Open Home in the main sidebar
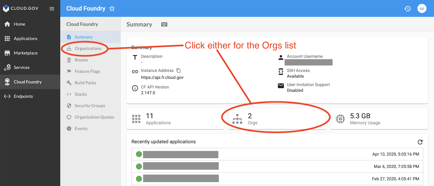Viewport: 434px width, 186px height. coord(30,24)
